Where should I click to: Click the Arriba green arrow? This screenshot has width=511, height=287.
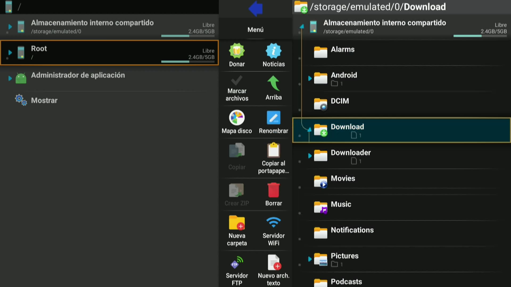click(273, 83)
